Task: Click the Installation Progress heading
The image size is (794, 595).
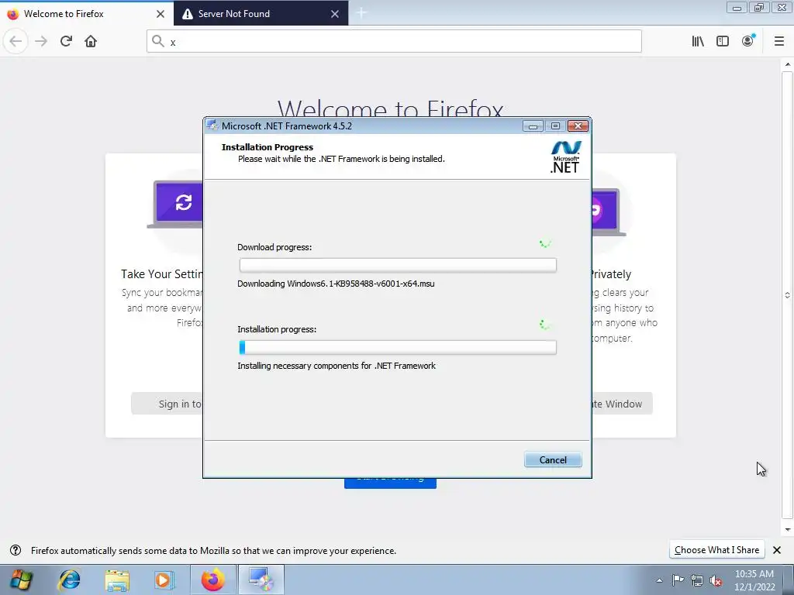Action: [268, 147]
